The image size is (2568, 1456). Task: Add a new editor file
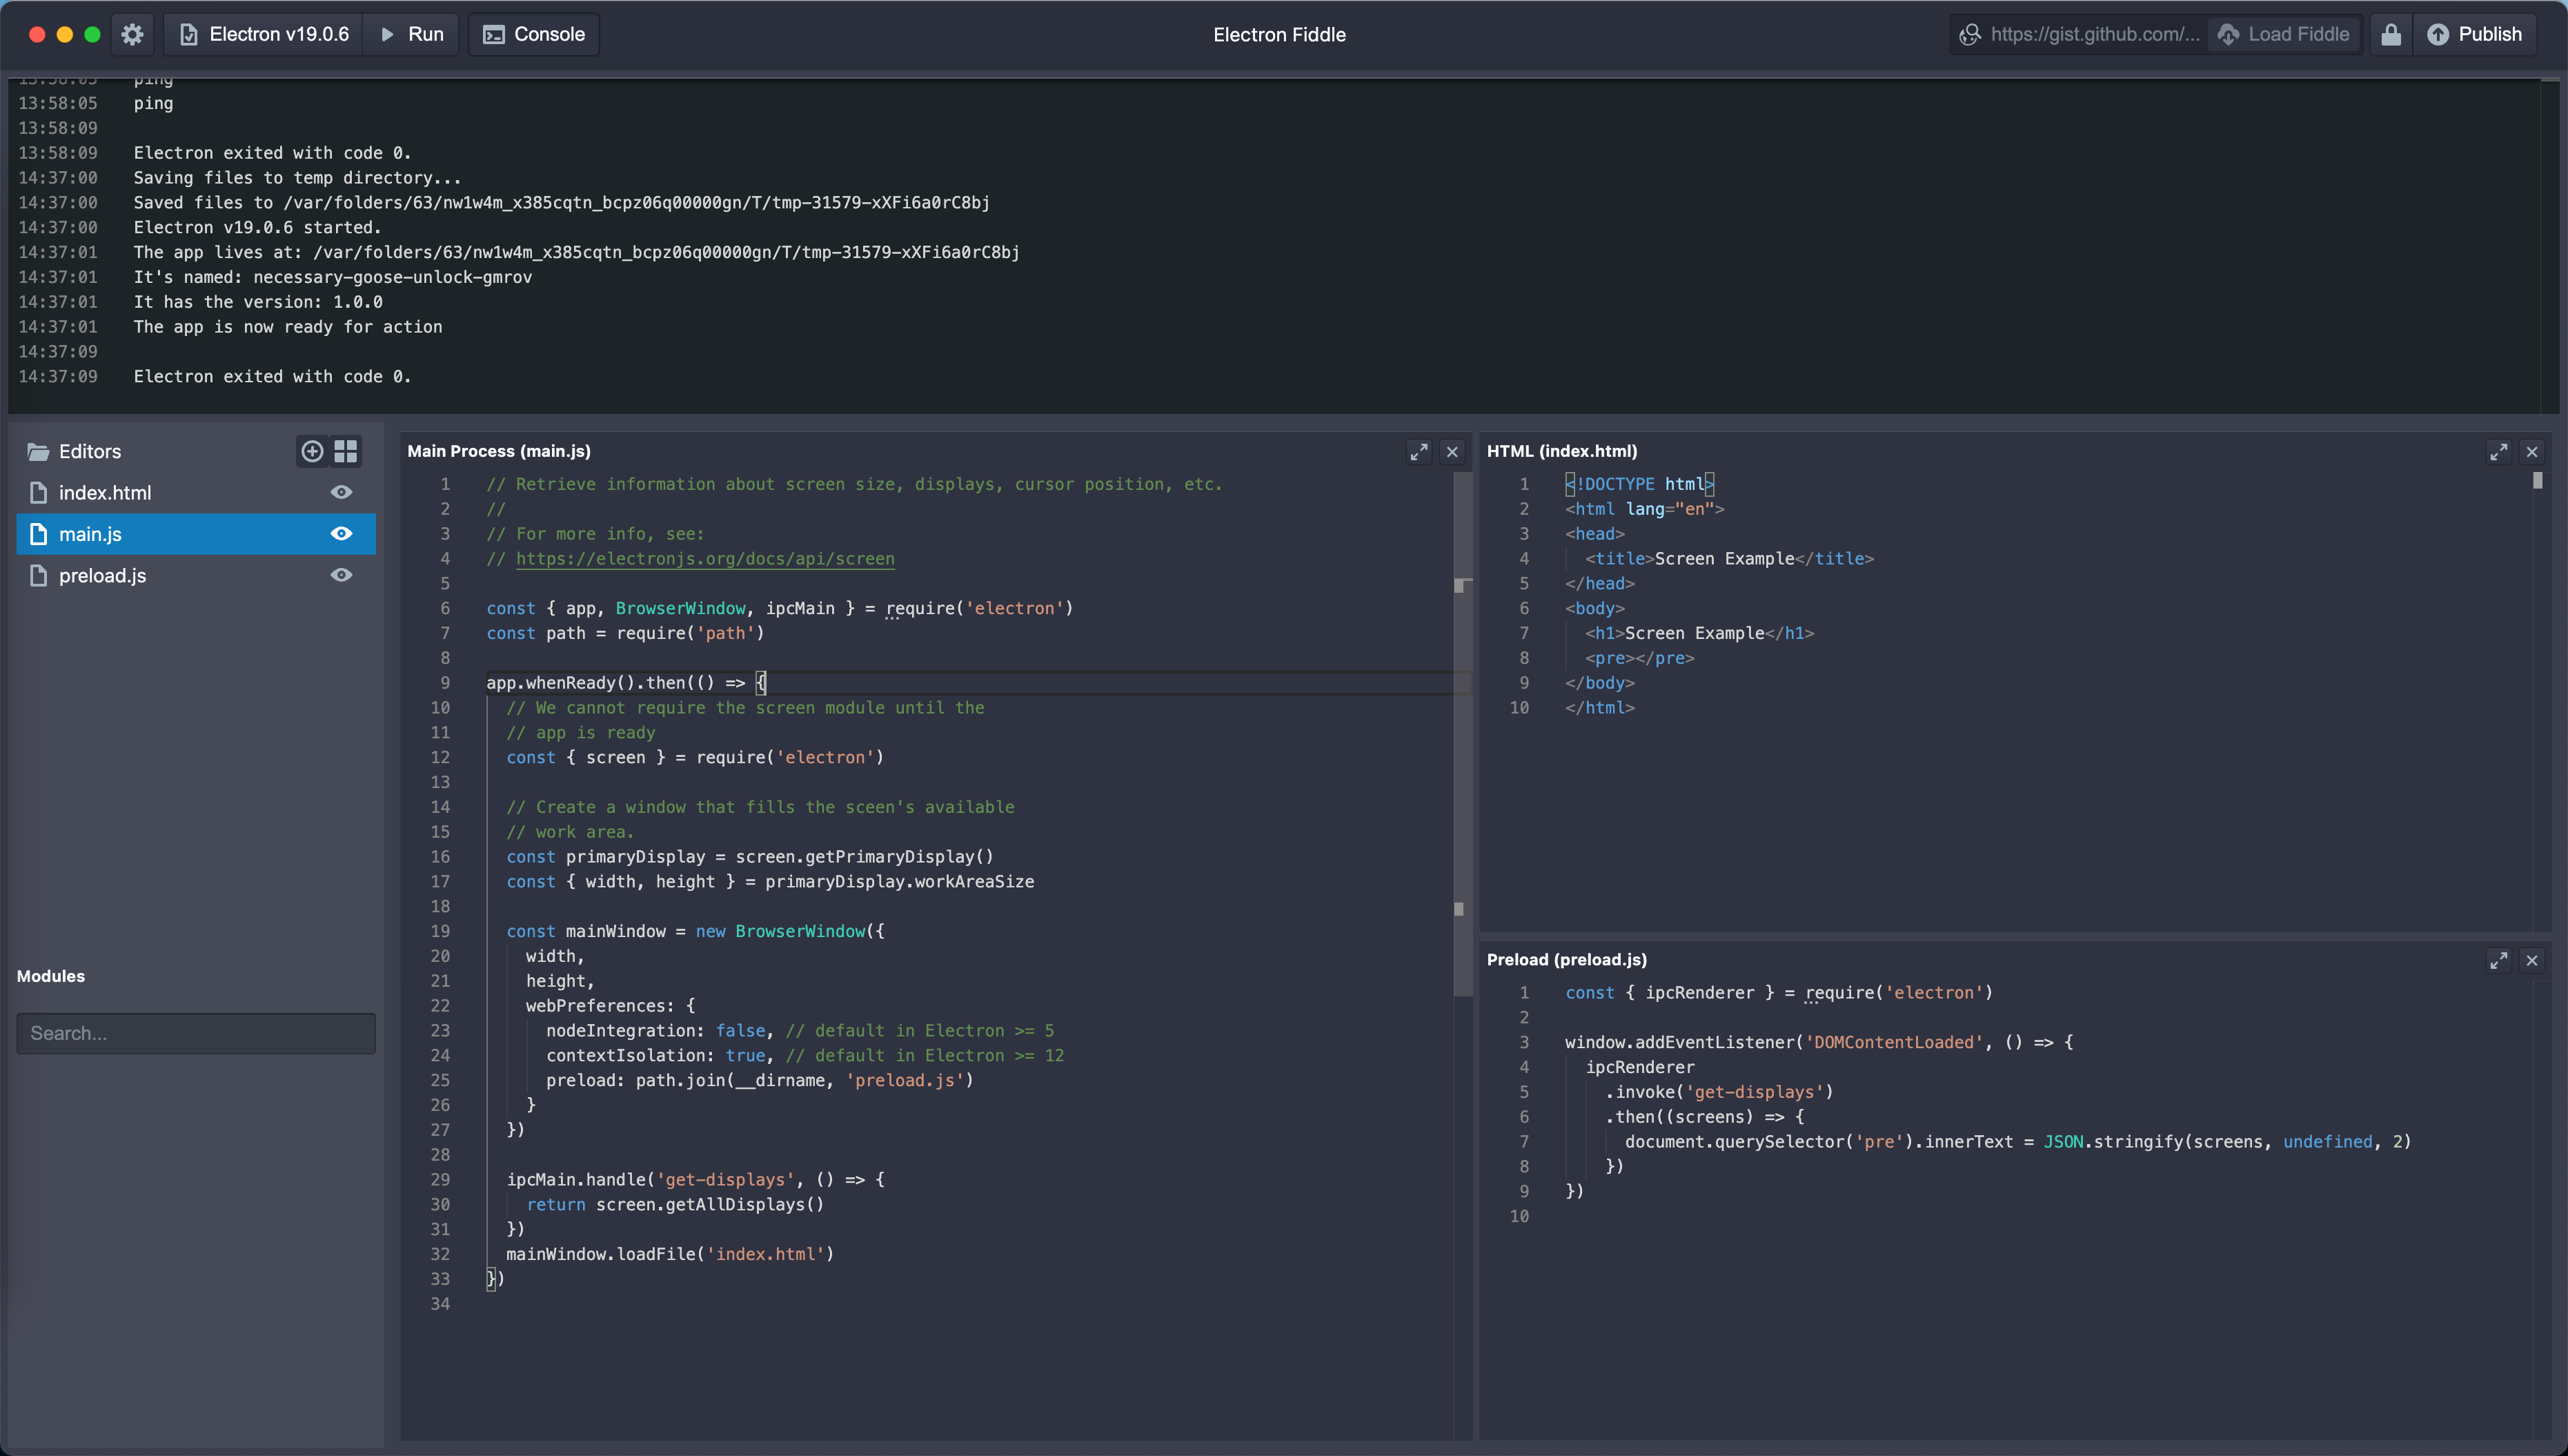click(x=312, y=451)
